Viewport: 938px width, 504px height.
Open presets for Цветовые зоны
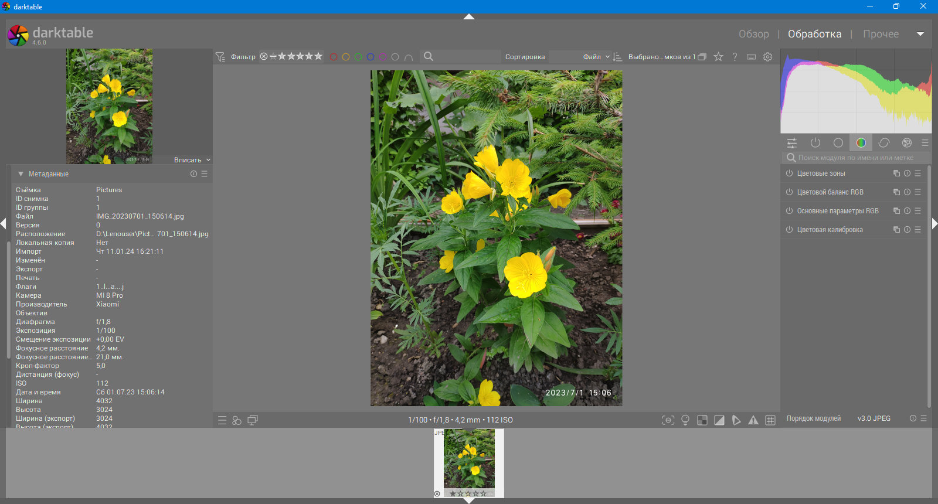click(x=918, y=173)
